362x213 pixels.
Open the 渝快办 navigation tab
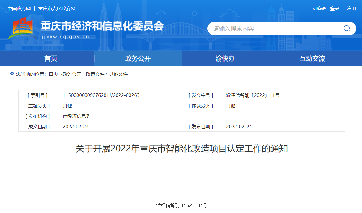click(x=225, y=58)
